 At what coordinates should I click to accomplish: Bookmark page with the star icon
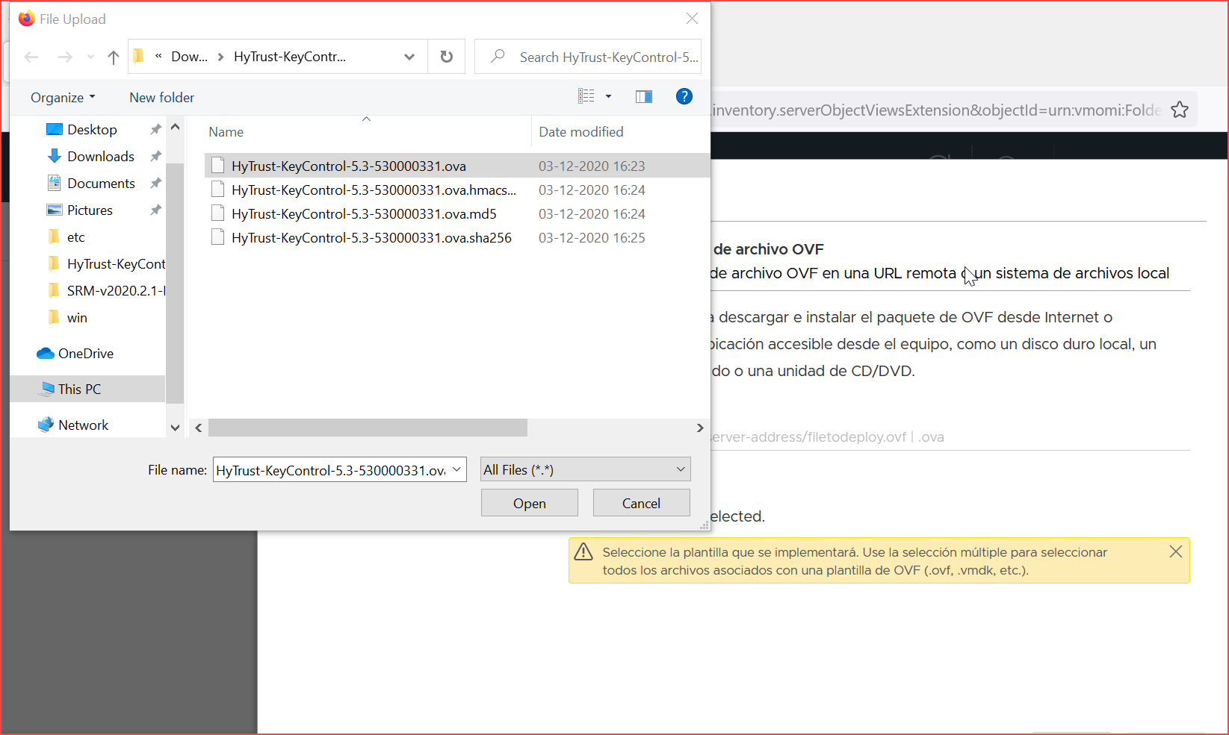click(1180, 110)
